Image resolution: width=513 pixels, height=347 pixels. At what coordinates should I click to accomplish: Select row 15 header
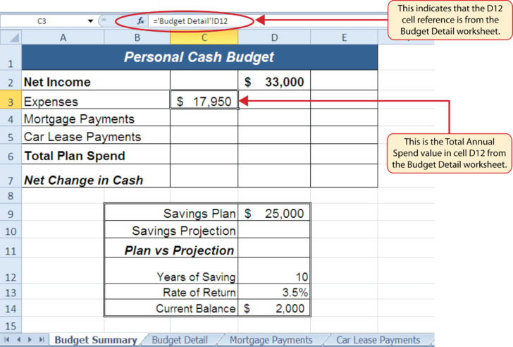pos(11,325)
